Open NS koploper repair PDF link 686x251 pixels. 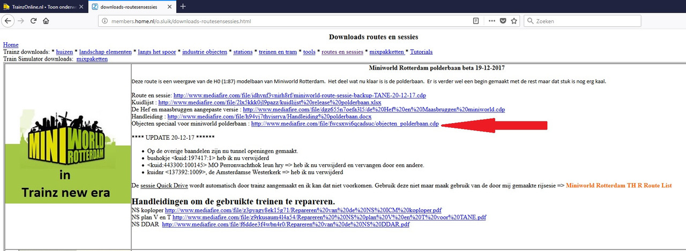click(x=303, y=210)
